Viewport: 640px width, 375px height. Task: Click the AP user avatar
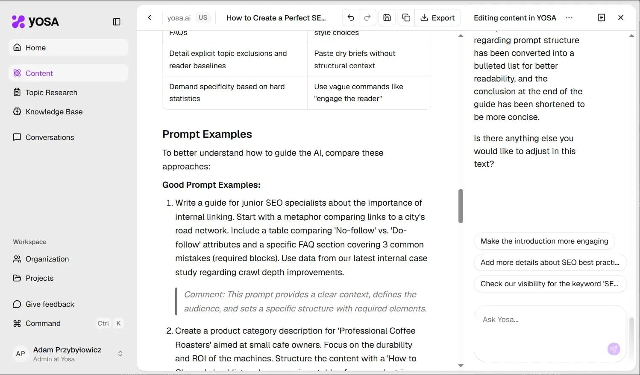tap(21, 354)
